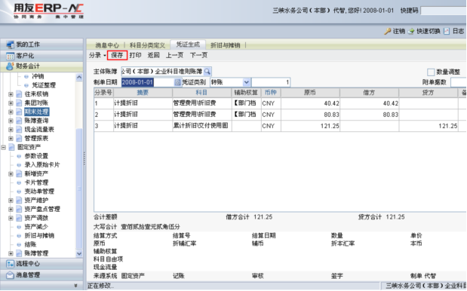
Task: Click the tree scrollbar up arrow
Action: click(x=79, y=77)
